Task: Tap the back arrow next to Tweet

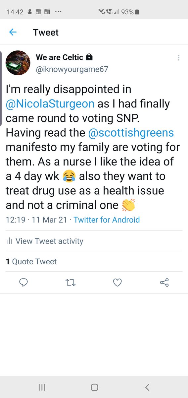Action: 13,32
